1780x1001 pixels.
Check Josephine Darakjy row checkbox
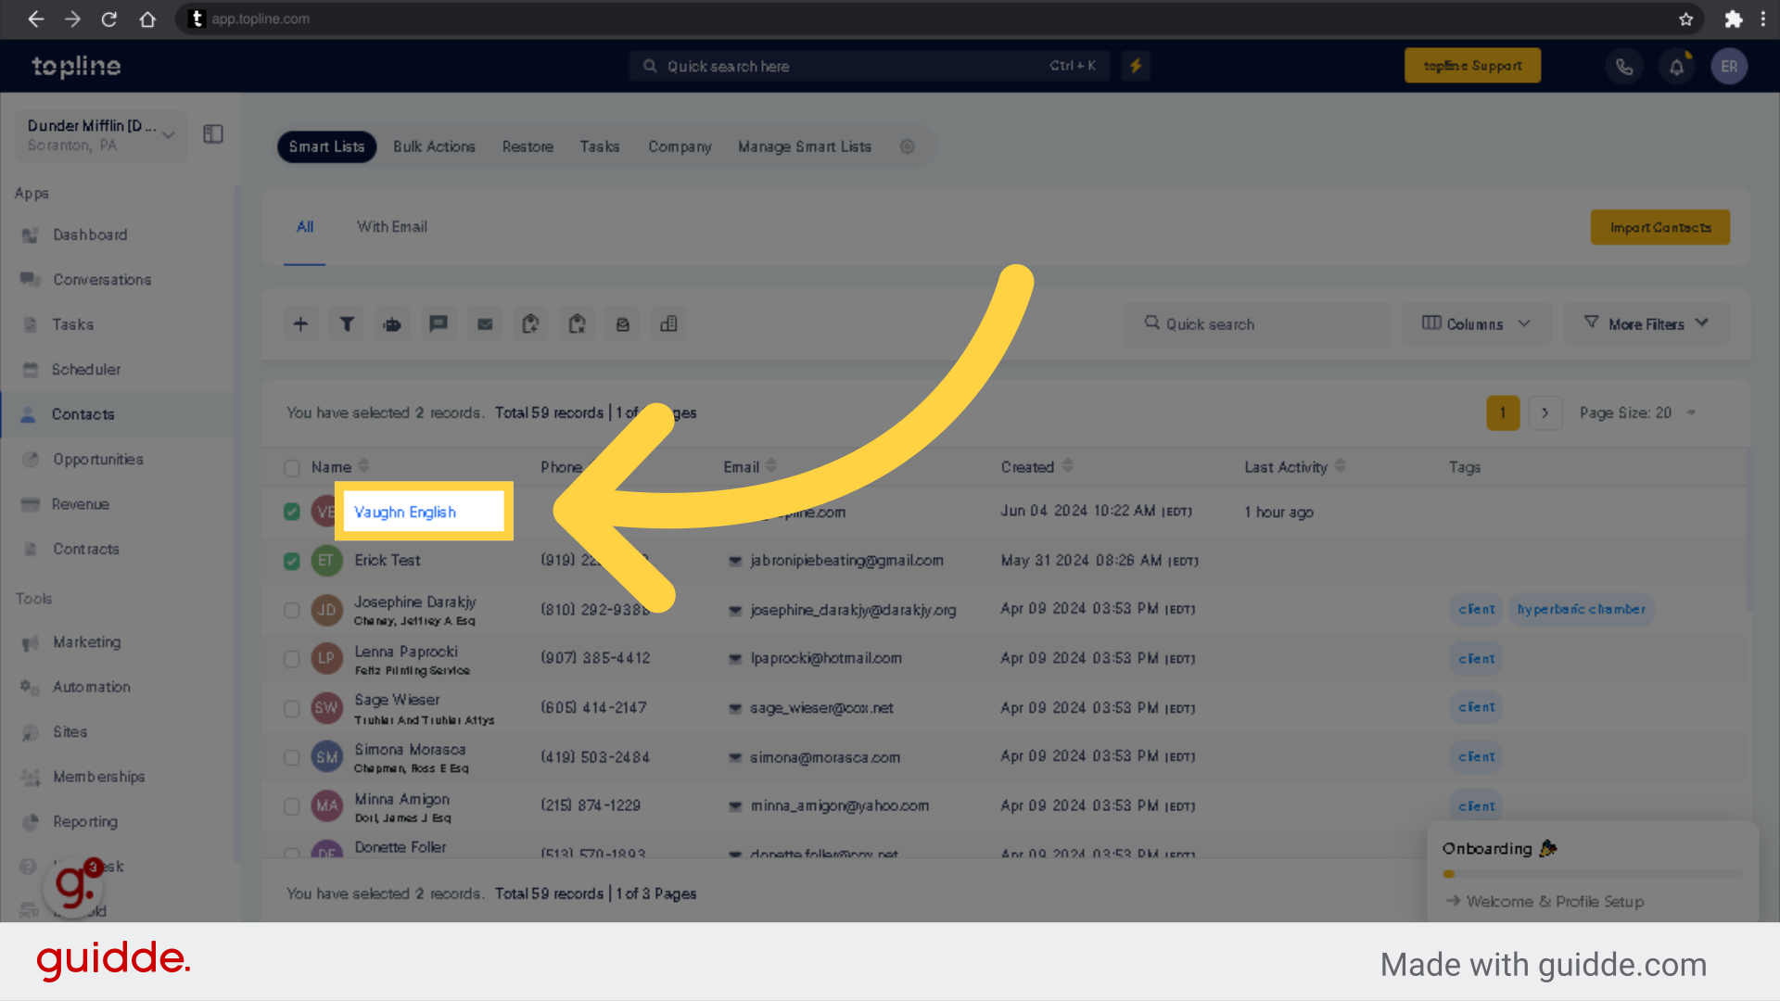click(292, 610)
